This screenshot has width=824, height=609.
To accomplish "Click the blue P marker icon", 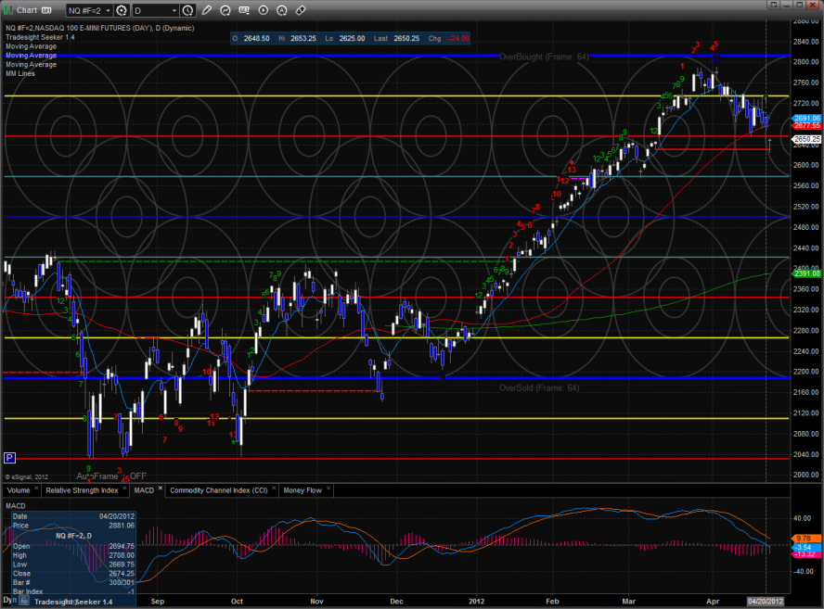I will [9, 457].
